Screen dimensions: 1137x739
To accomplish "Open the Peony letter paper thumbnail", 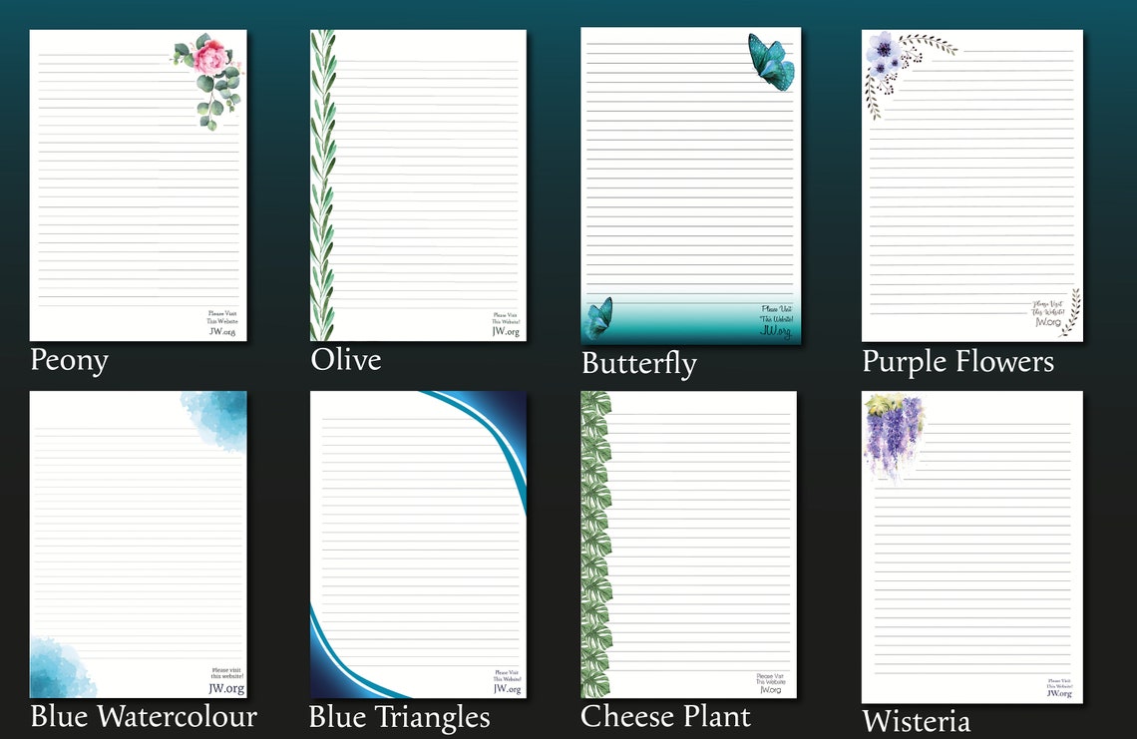I will click(x=138, y=185).
